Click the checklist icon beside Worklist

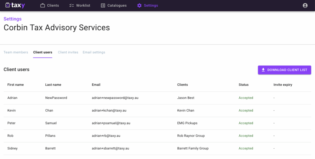[72, 6]
